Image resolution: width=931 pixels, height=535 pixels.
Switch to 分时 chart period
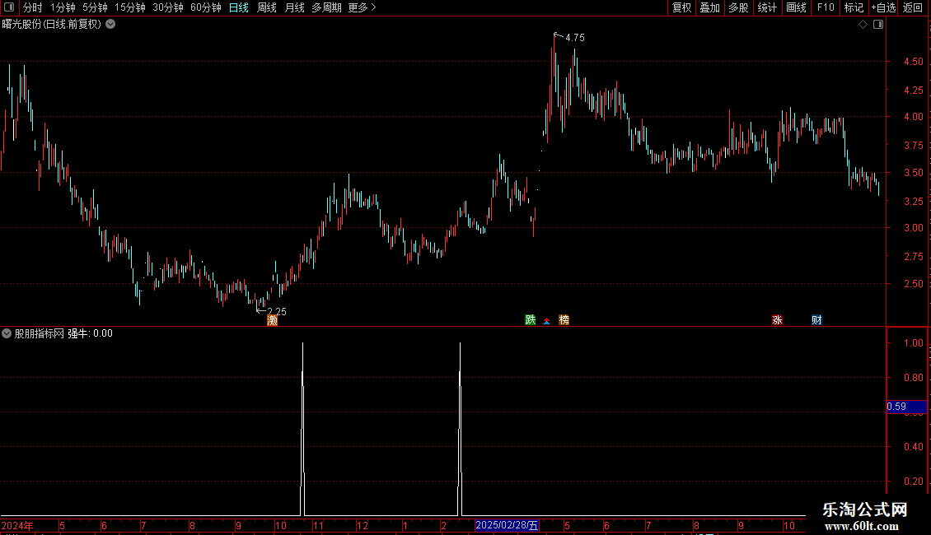pyautogui.click(x=33, y=7)
